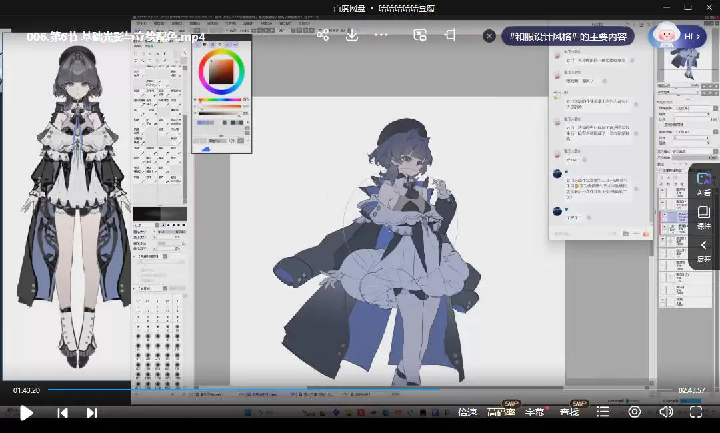Open the #和服设计风格# 的主要内容 suggestion
Image resolution: width=720 pixels, height=433 pixels.
coord(567,36)
